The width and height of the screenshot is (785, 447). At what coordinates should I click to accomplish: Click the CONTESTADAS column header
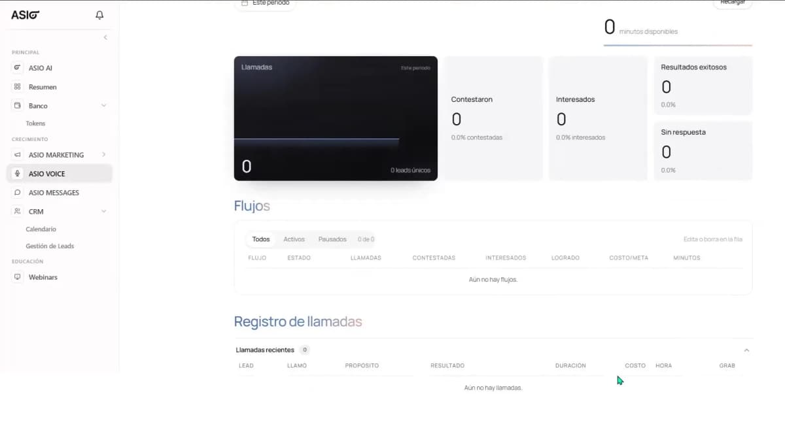pos(434,258)
